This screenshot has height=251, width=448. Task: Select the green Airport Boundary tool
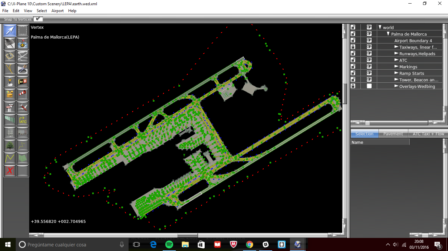[10, 120]
